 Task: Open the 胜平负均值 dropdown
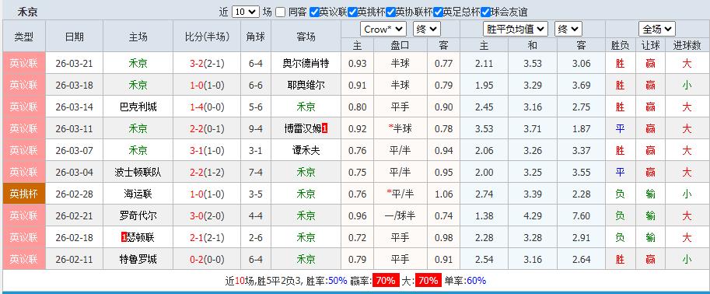coord(516,30)
